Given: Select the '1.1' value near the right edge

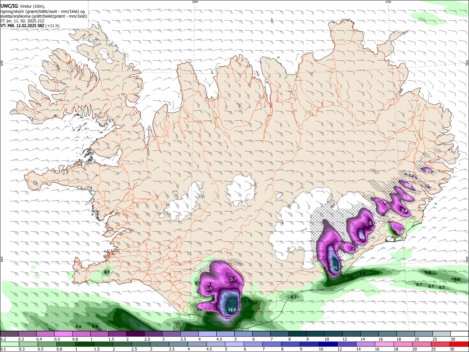Looking at the screenshot, I should [x=457, y=279].
